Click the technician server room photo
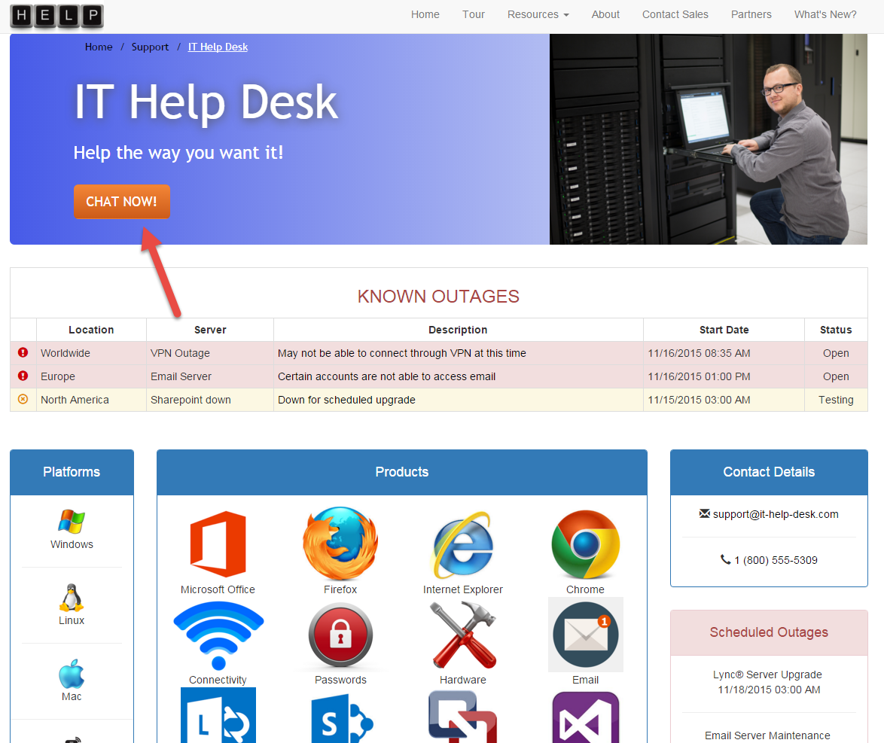Image resolution: width=884 pixels, height=743 pixels. (x=708, y=139)
